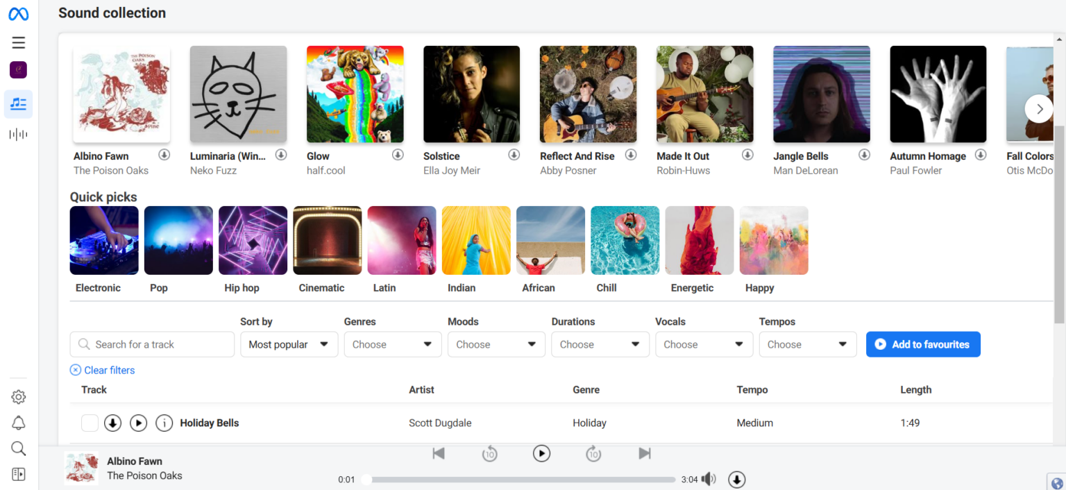The image size is (1066, 490).
Task: Switch to the Sound Effects section in sidebar
Action: click(x=18, y=134)
